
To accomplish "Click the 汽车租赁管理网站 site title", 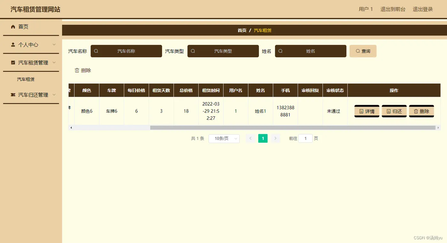I will tap(35, 9).
